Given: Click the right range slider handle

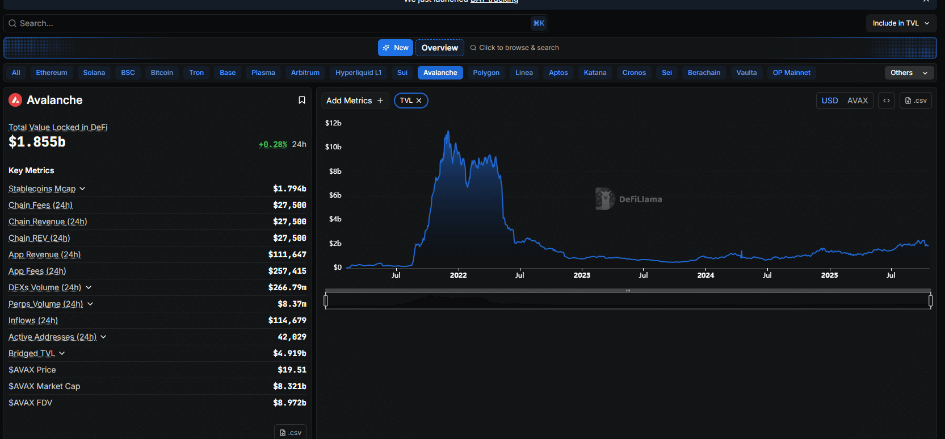Looking at the screenshot, I should click(x=930, y=300).
